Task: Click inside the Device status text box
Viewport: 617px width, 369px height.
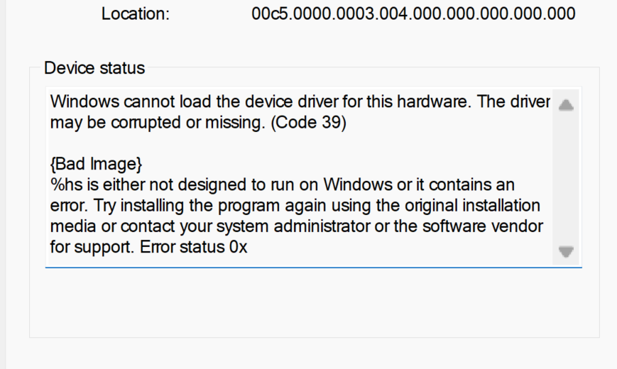Action: (299, 177)
